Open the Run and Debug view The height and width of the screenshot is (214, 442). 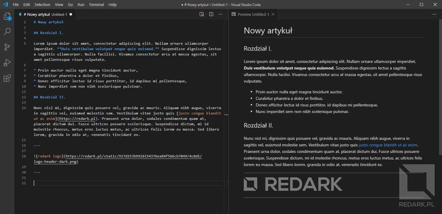(x=7, y=63)
